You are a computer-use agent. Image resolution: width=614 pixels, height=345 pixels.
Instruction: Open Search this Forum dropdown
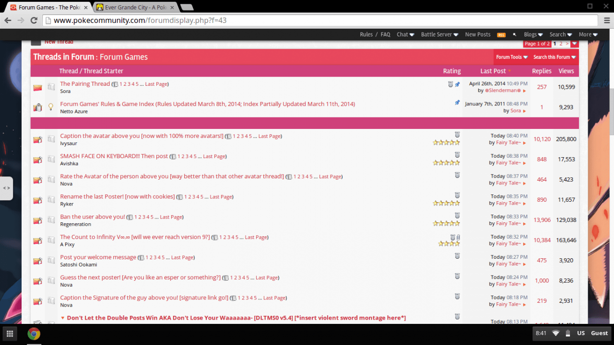[555, 57]
